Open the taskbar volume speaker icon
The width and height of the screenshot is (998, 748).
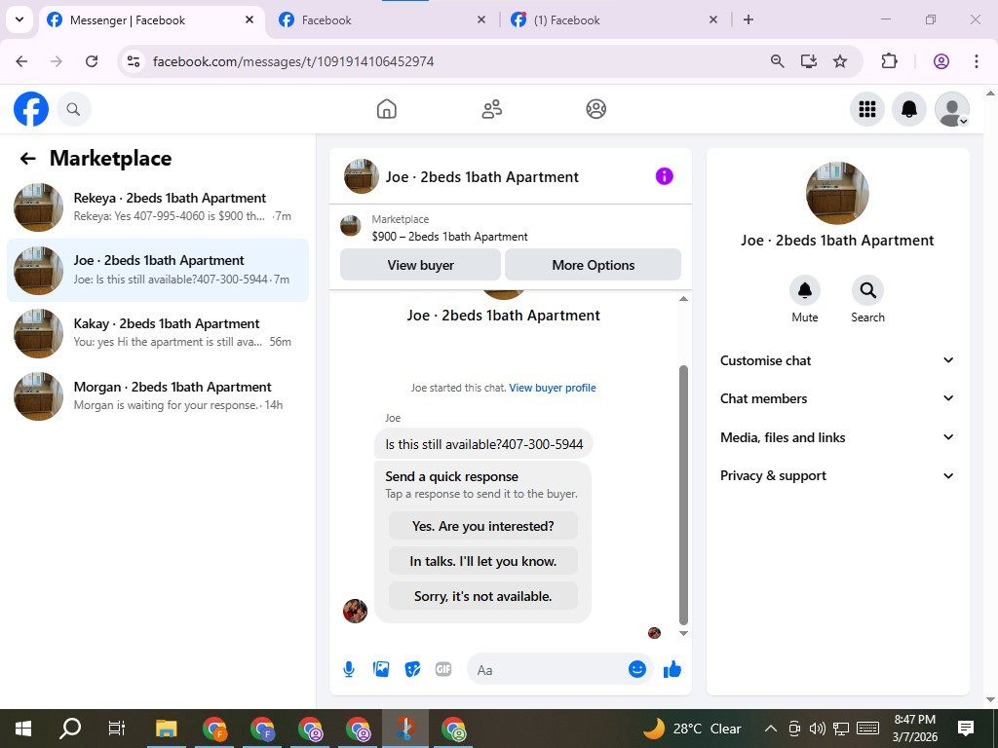point(818,729)
